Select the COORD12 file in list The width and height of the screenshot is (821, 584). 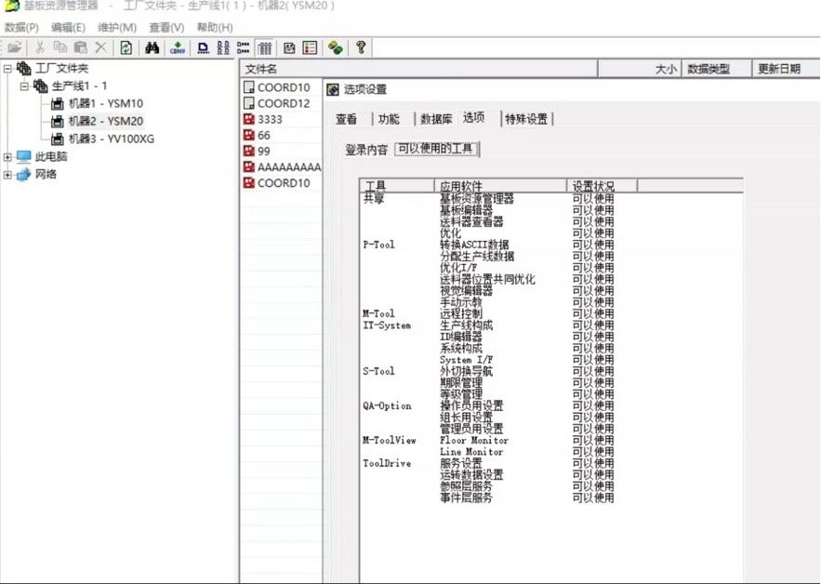tap(283, 104)
